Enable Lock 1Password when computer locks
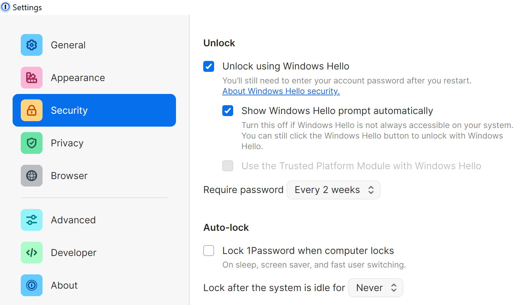Image resolution: width=514 pixels, height=305 pixels. point(209,250)
